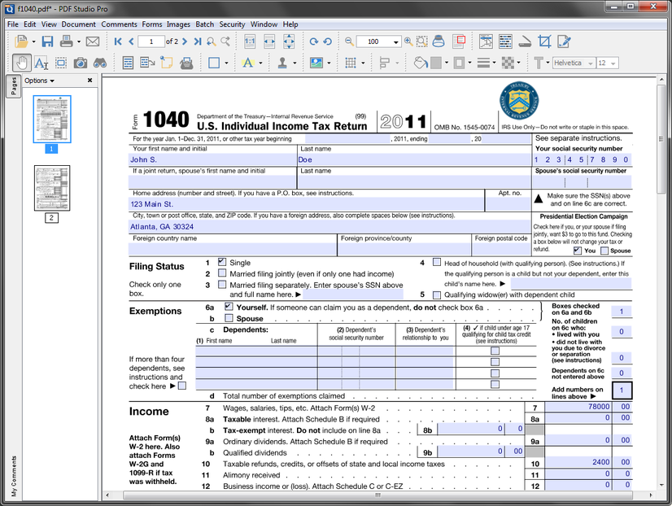Viewport: 672px width, 506px height.
Task: Go to the next page
Action: pos(185,41)
